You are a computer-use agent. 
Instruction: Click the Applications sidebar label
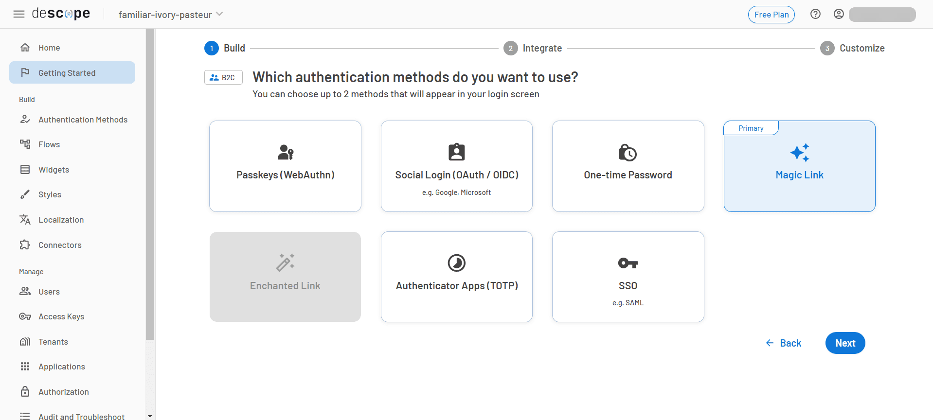click(x=62, y=367)
